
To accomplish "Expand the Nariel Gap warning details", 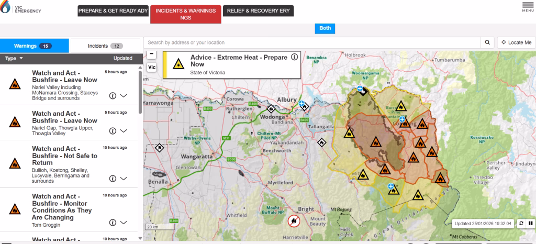I will point(124,131).
